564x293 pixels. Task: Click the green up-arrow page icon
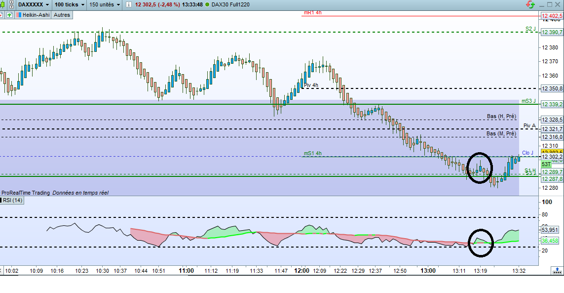[x=9, y=15]
